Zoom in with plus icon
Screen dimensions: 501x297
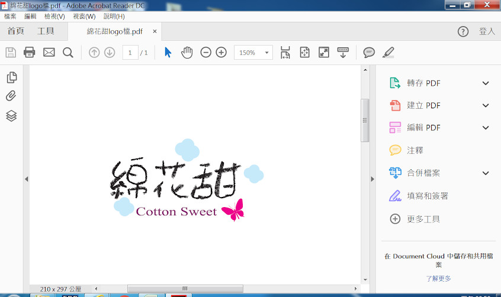coord(221,53)
